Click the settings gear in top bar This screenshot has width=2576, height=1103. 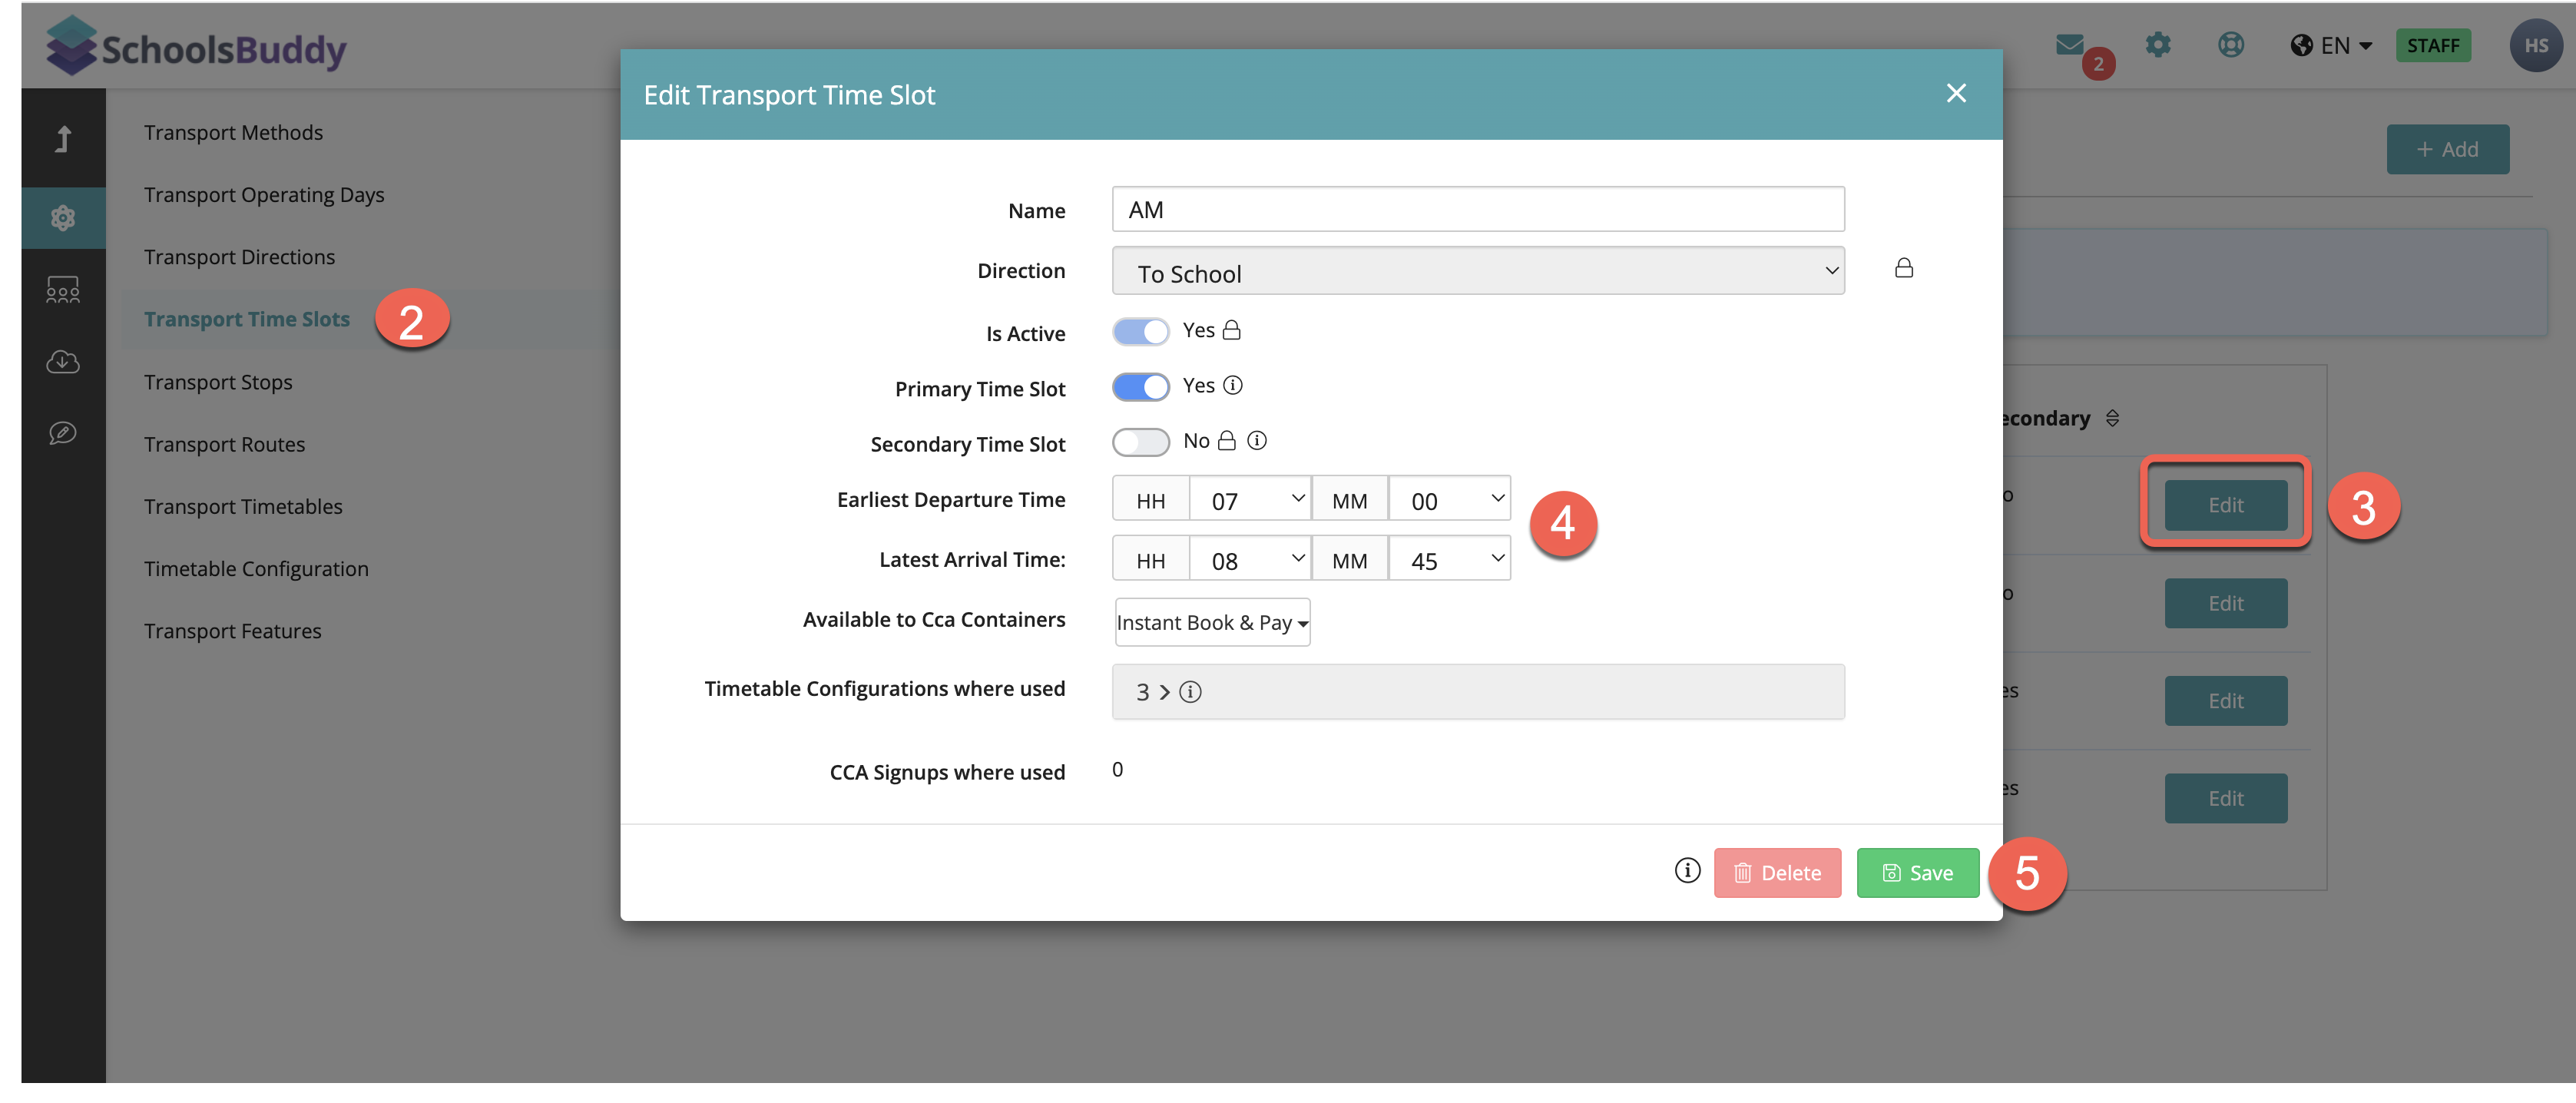point(2158,45)
